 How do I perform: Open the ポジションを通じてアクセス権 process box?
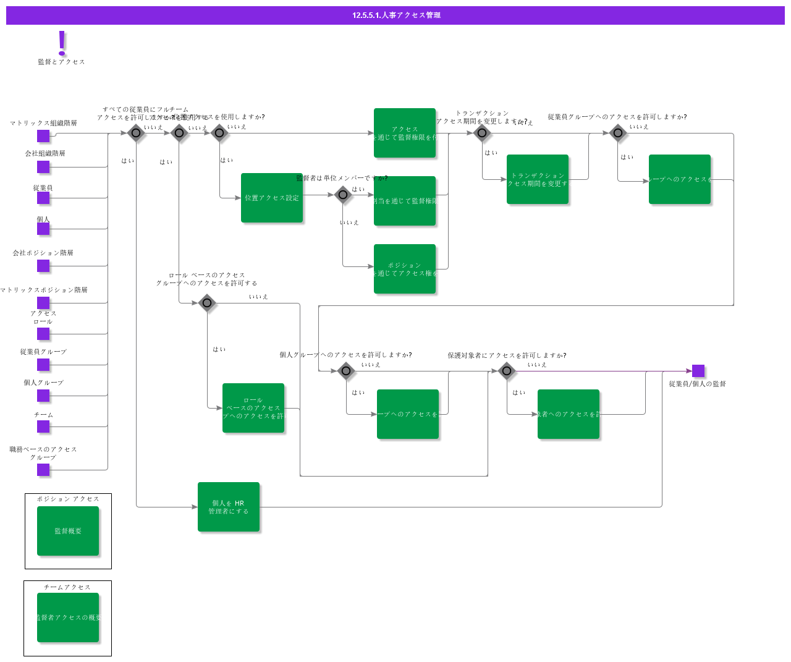point(405,269)
